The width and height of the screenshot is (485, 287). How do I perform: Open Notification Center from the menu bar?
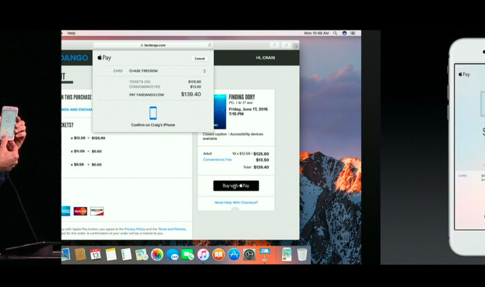click(353, 33)
